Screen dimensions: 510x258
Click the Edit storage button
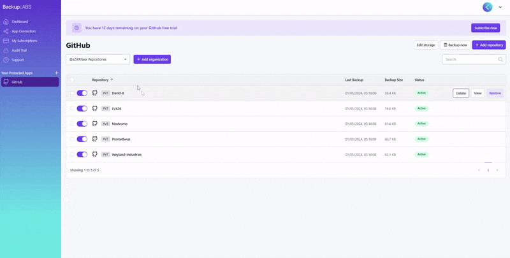(426, 45)
